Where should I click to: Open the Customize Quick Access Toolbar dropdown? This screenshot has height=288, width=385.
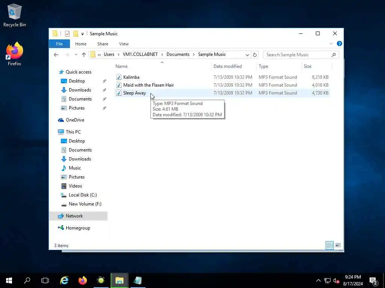point(82,34)
